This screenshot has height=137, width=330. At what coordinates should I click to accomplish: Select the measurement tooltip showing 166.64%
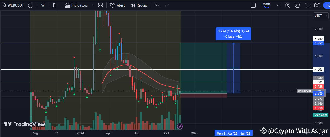pyautogui.click(x=233, y=34)
